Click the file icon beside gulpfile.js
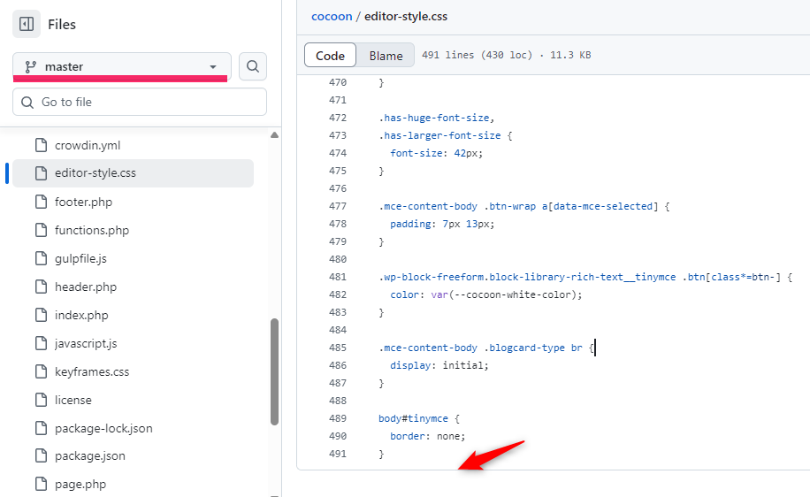810x497 pixels. (41, 258)
